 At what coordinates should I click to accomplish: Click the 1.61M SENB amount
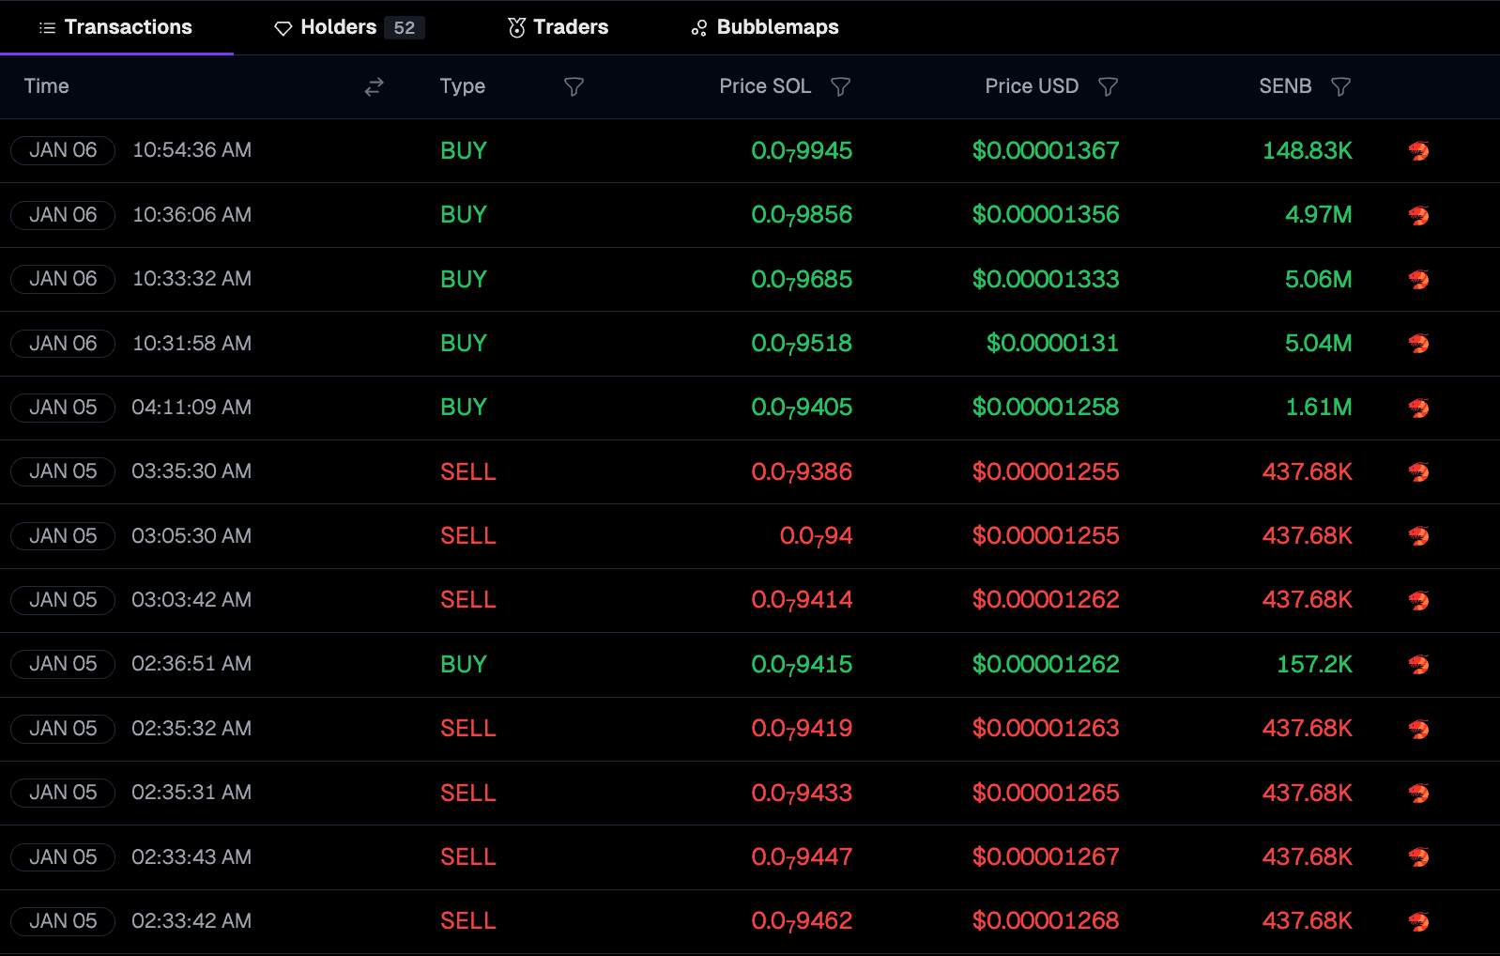(1319, 408)
